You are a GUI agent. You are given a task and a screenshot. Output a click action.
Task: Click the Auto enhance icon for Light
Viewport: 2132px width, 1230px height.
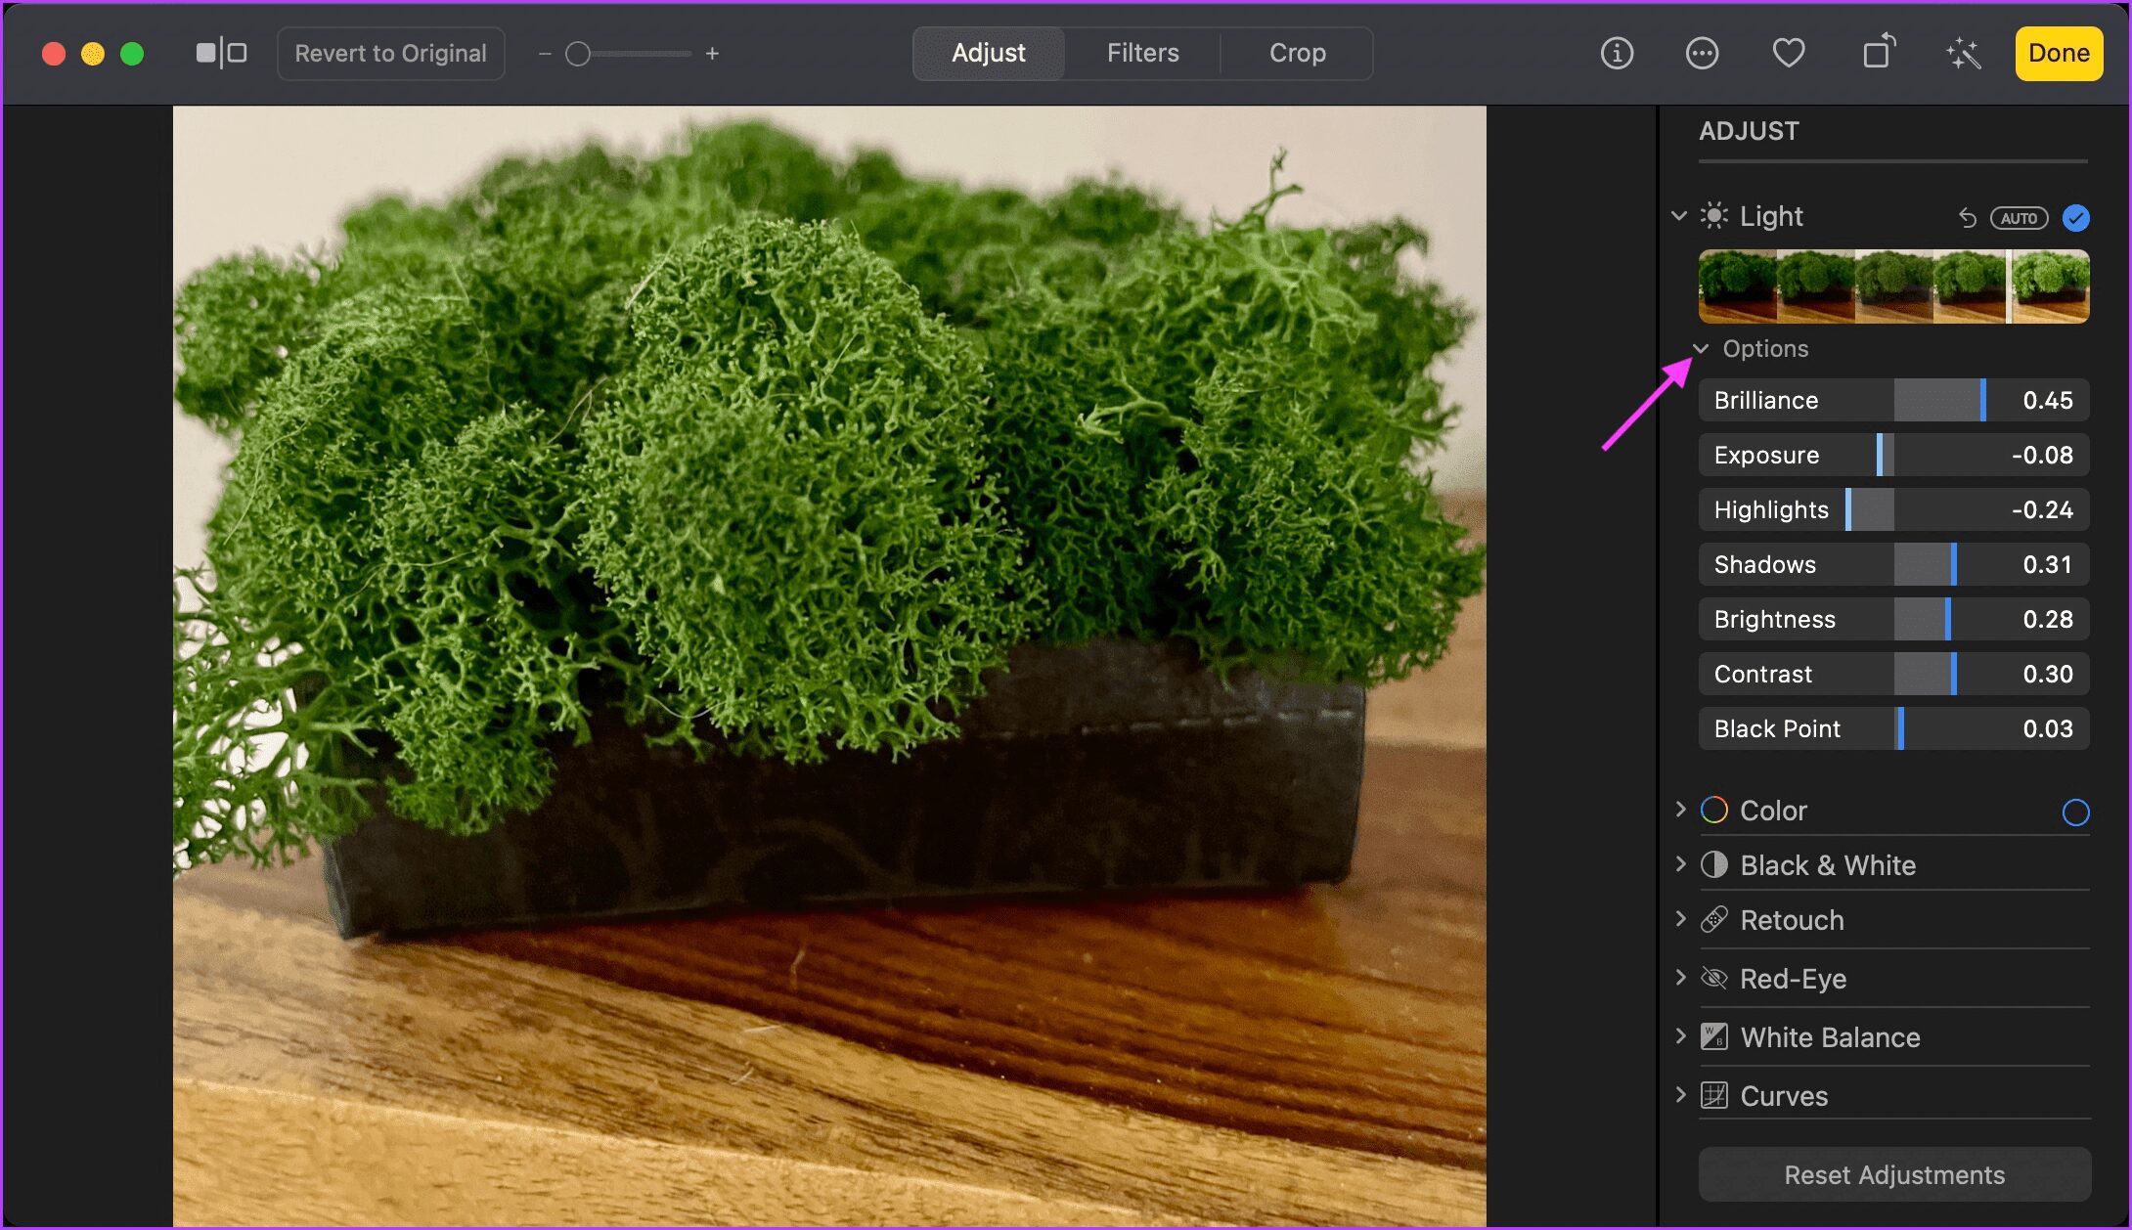pos(2018,217)
